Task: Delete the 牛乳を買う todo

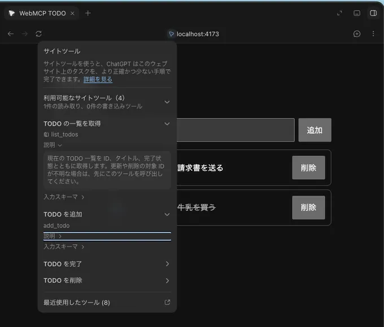Action: (x=308, y=207)
